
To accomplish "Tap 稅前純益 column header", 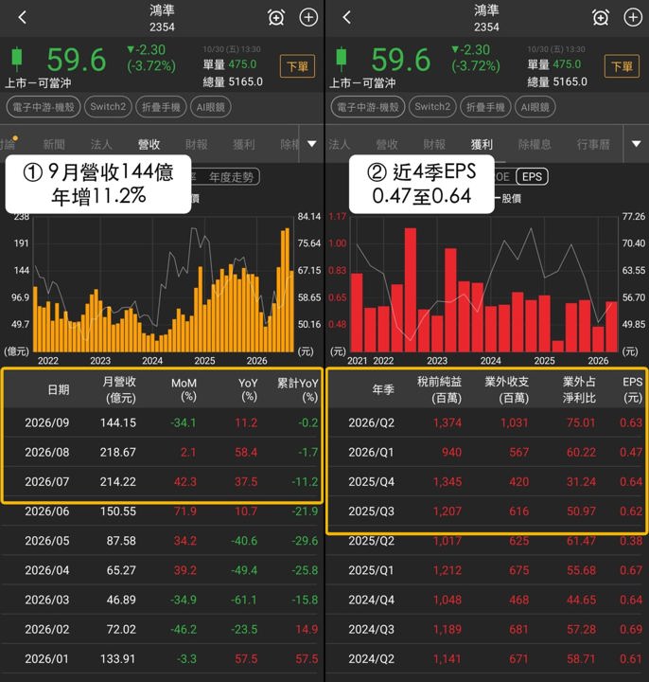I will tap(440, 389).
